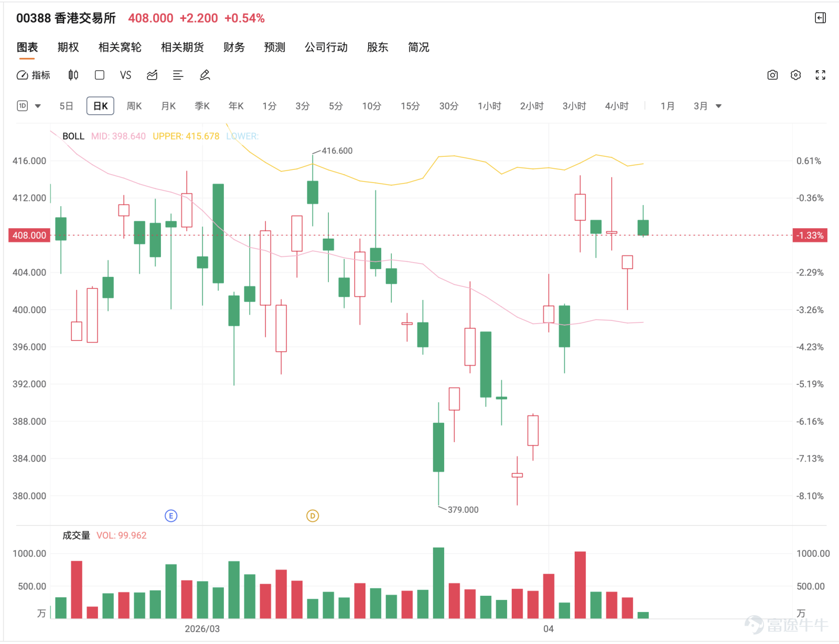
Task: Select the 4小时 timeframe
Action: click(617, 106)
